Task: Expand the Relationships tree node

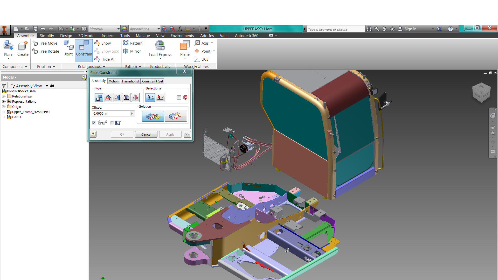Action: pos(3,96)
